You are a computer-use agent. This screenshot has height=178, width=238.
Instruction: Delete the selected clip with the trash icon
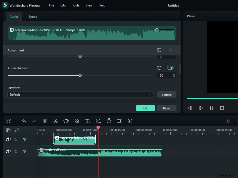tap(45, 121)
